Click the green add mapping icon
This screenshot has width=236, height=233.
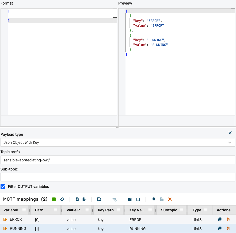(54, 199)
